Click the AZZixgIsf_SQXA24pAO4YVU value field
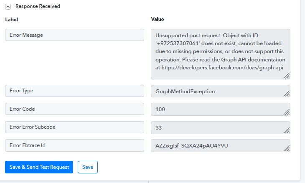The height and width of the screenshot is (183, 305). tap(221, 145)
